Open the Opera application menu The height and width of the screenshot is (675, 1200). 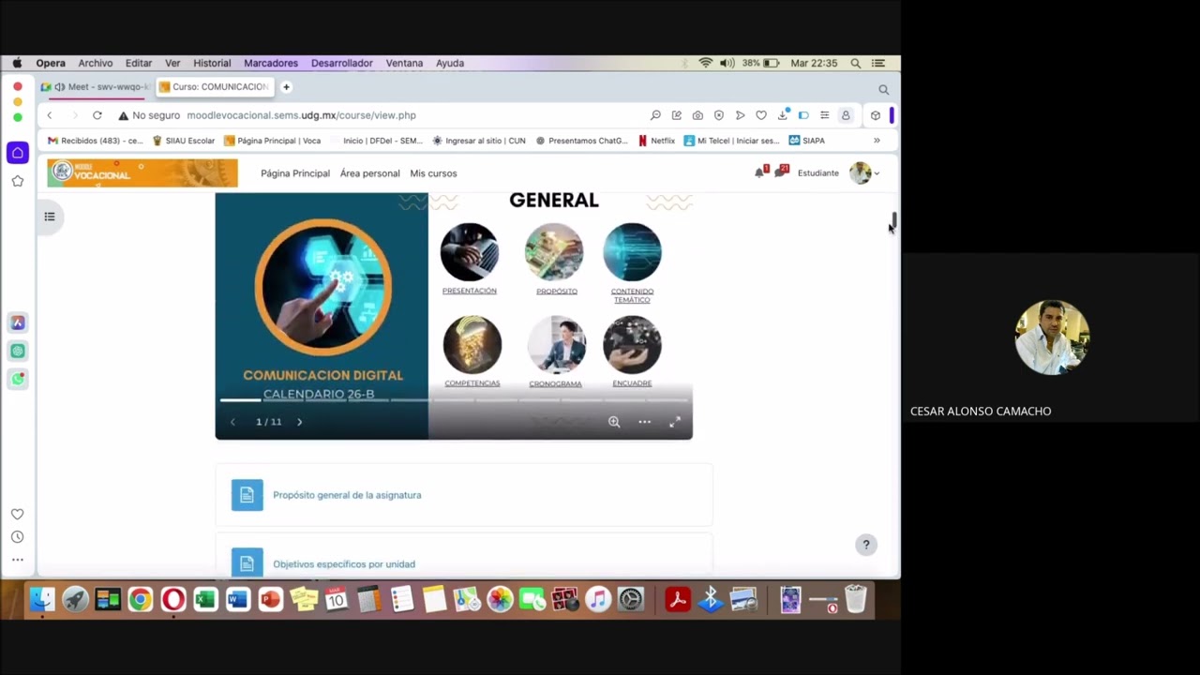click(x=51, y=63)
